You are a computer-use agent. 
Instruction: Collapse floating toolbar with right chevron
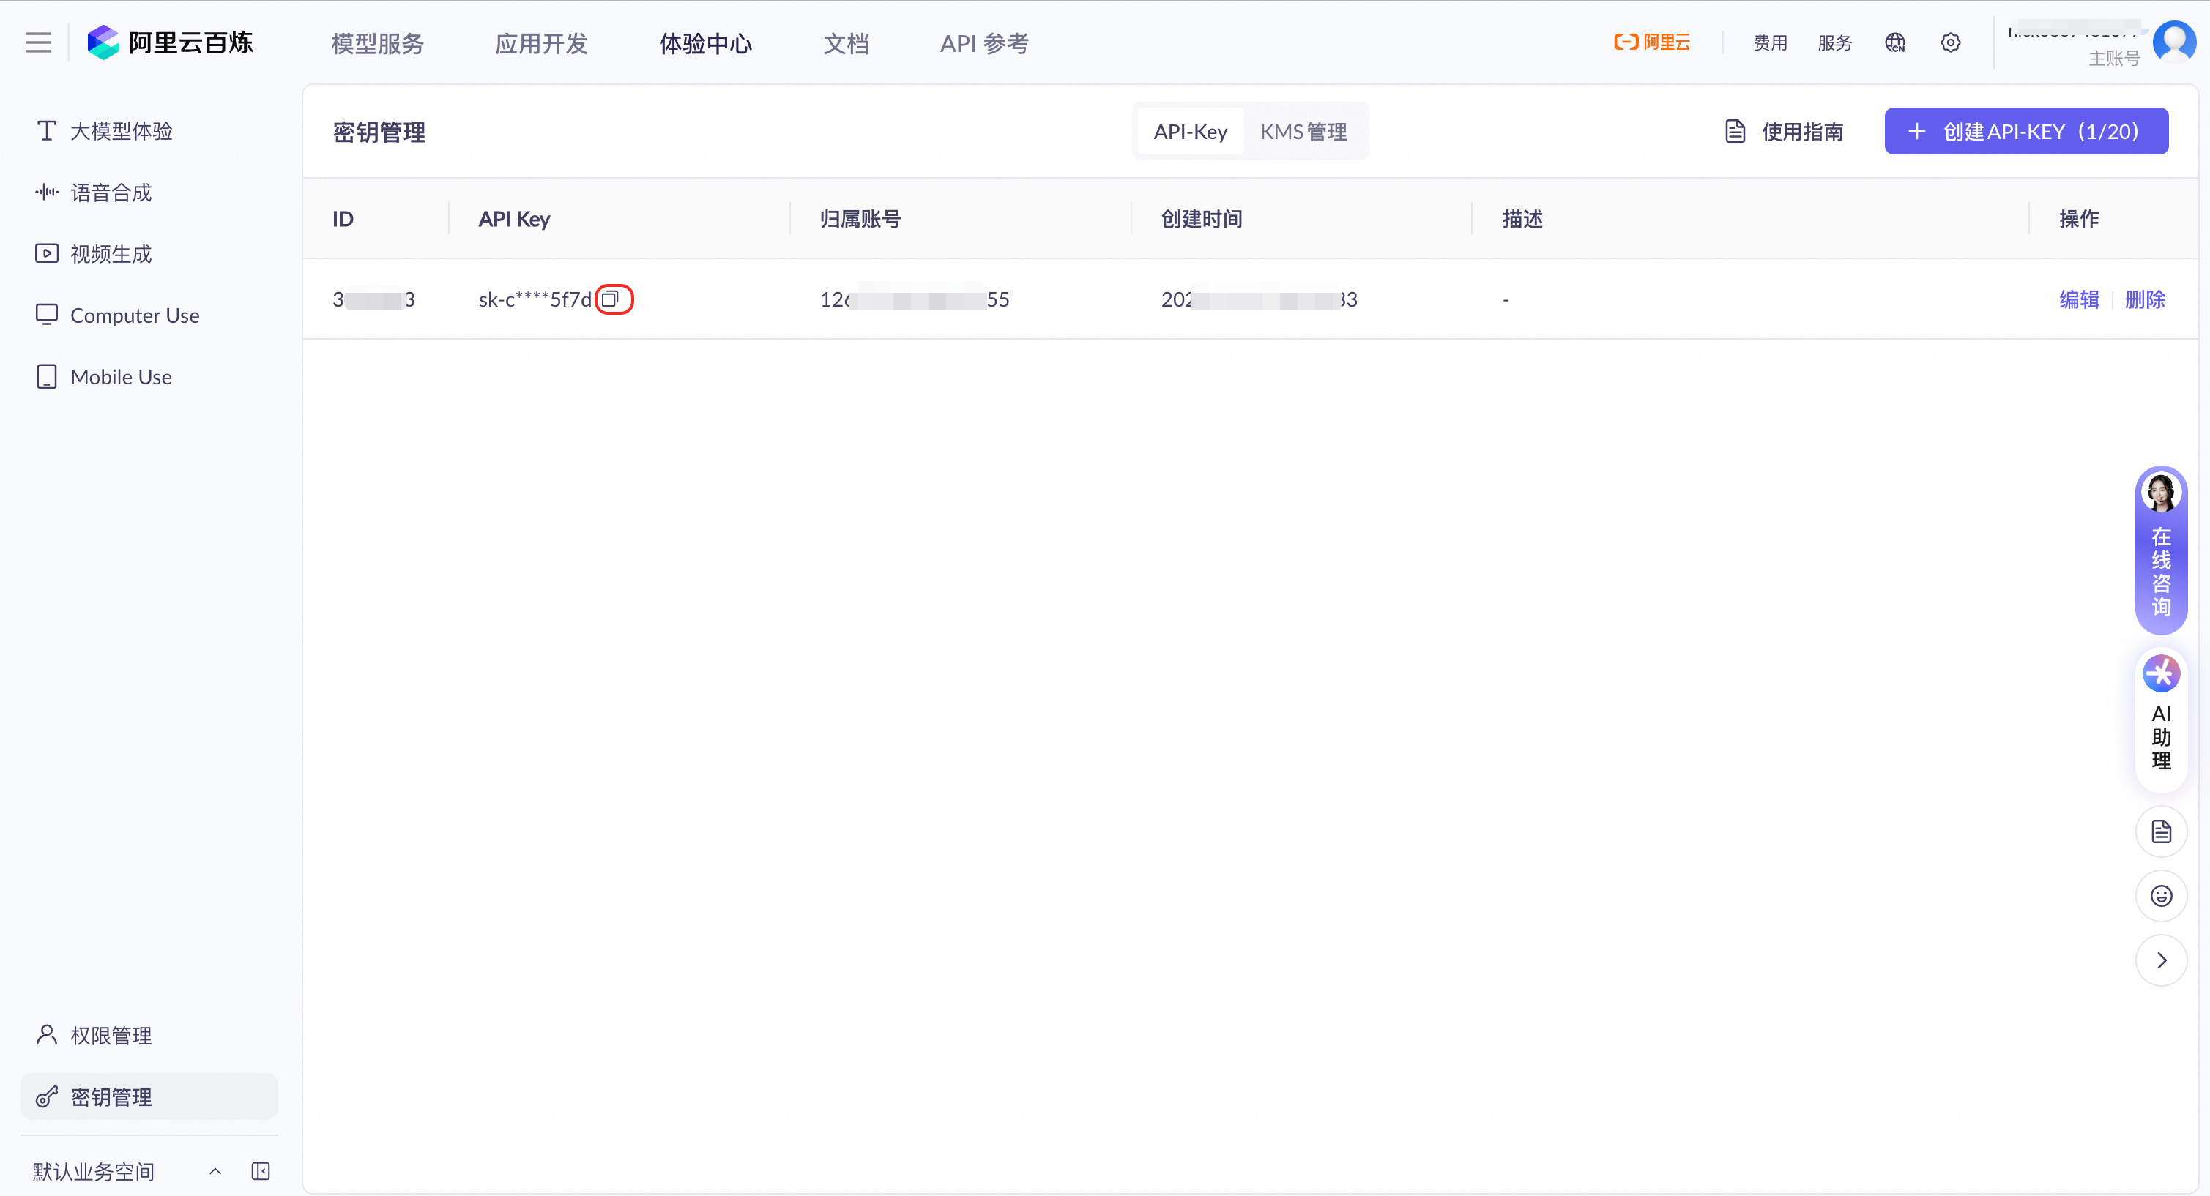pos(2160,960)
